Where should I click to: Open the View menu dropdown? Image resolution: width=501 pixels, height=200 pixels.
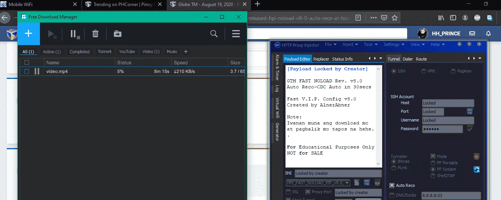(x=417, y=44)
